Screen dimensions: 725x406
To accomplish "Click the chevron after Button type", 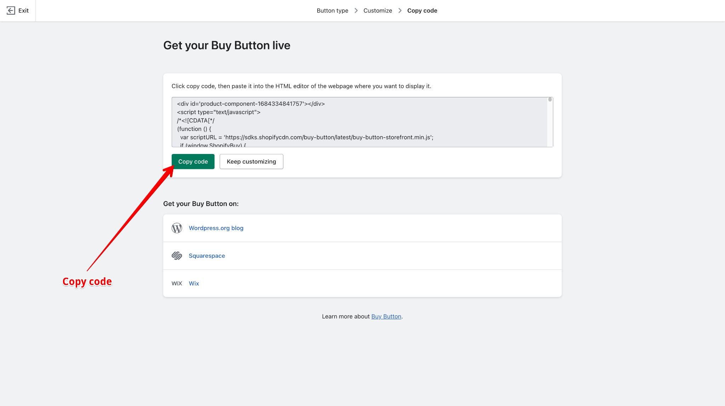I will [x=356, y=10].
